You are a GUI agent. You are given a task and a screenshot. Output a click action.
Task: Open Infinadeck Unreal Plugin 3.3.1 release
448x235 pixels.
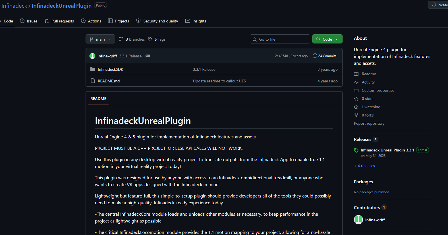click(x=387, y=150)
